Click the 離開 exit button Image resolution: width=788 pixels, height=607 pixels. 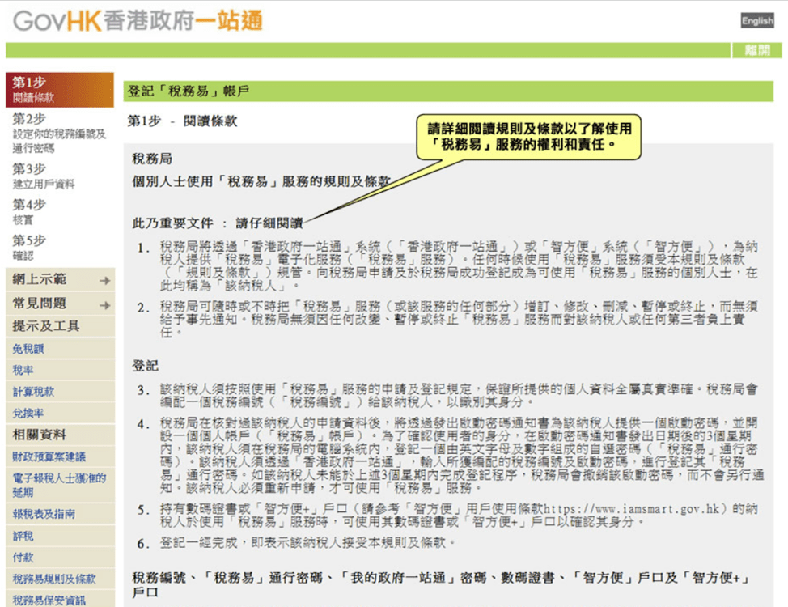[x=756, y=50]
